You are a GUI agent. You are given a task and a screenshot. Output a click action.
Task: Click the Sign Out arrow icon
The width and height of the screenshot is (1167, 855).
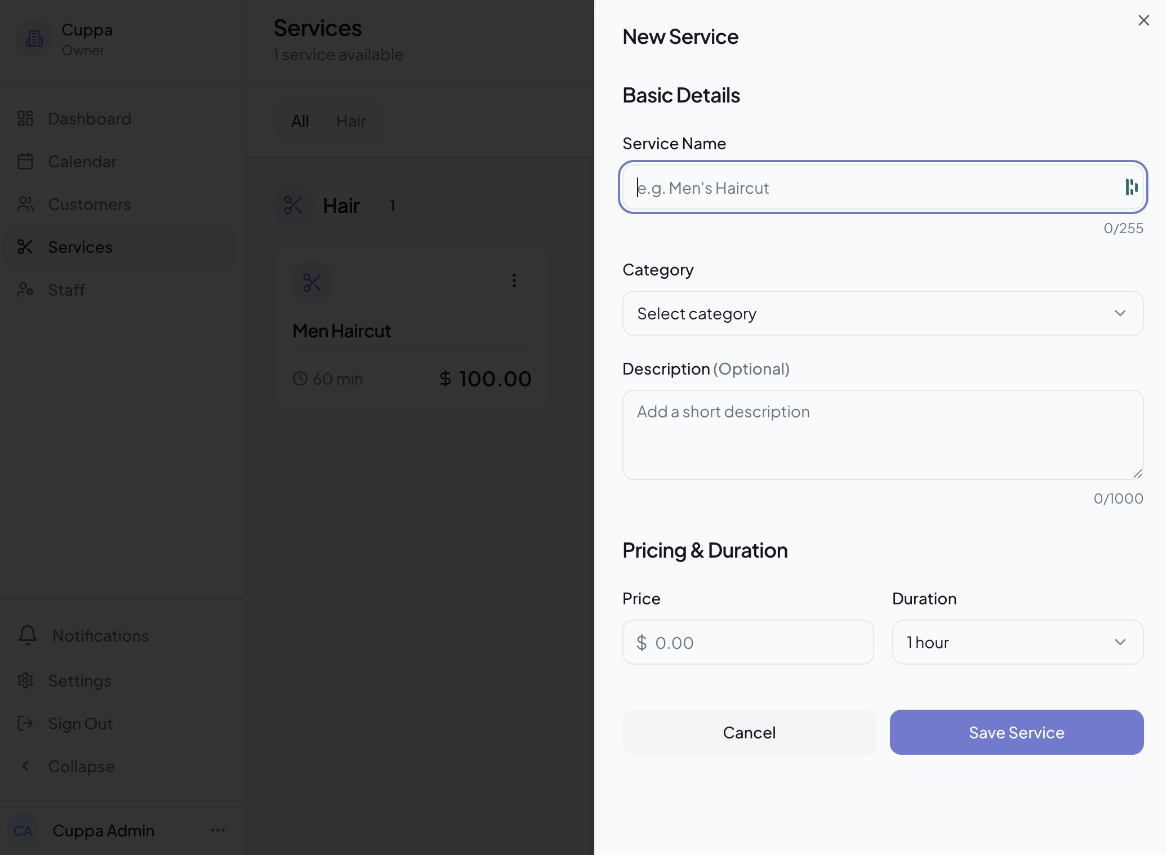pyautogui.click(x=25, y=723)
